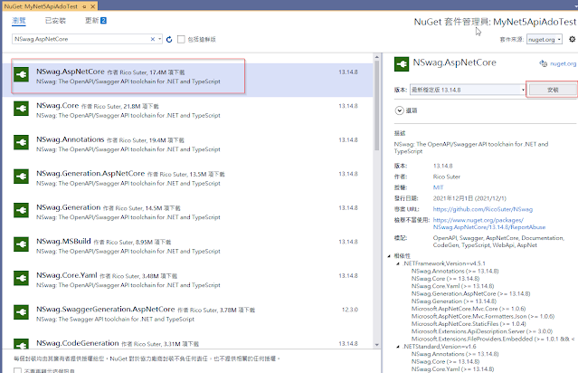
Task: Click the Install button for NSwag.AspNetCore
Action: point(553,90)
